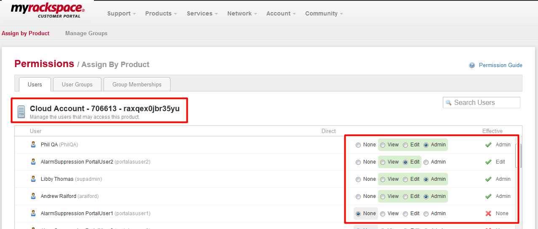Open the Account dropdown menu
538x229 pixels.
[x=281, y=13]
